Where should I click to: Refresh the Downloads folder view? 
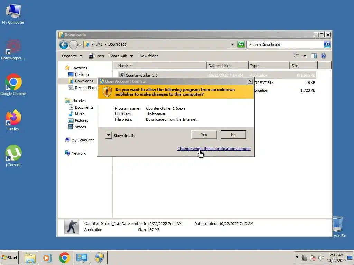tap(241, 45)
